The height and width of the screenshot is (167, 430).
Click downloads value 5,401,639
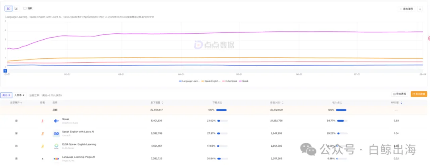point(156,121)
